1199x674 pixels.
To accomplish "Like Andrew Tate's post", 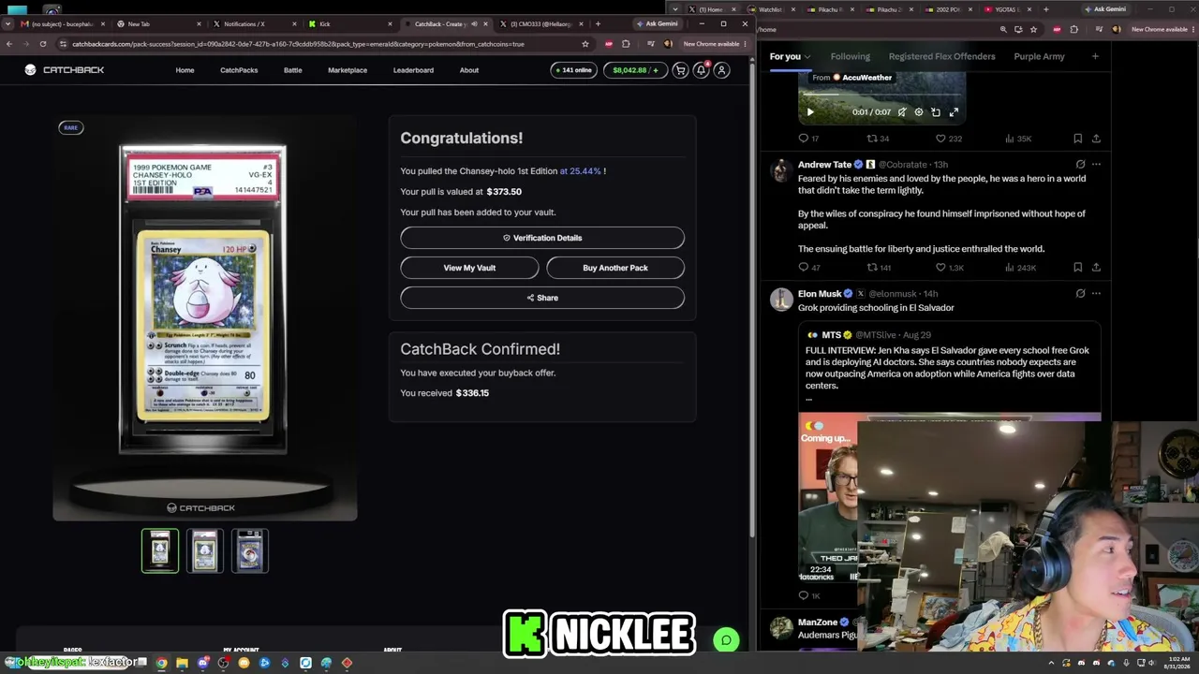I will (x=940, y=268).
